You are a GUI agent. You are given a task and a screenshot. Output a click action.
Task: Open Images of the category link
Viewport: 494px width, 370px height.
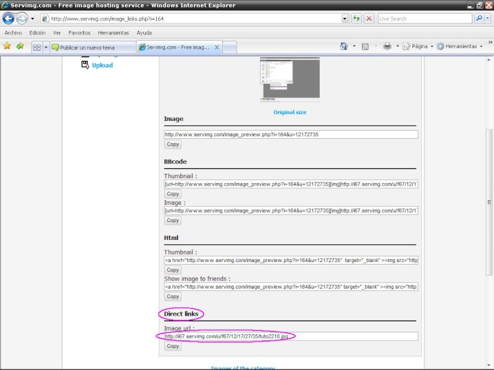[x=243, y=368]
